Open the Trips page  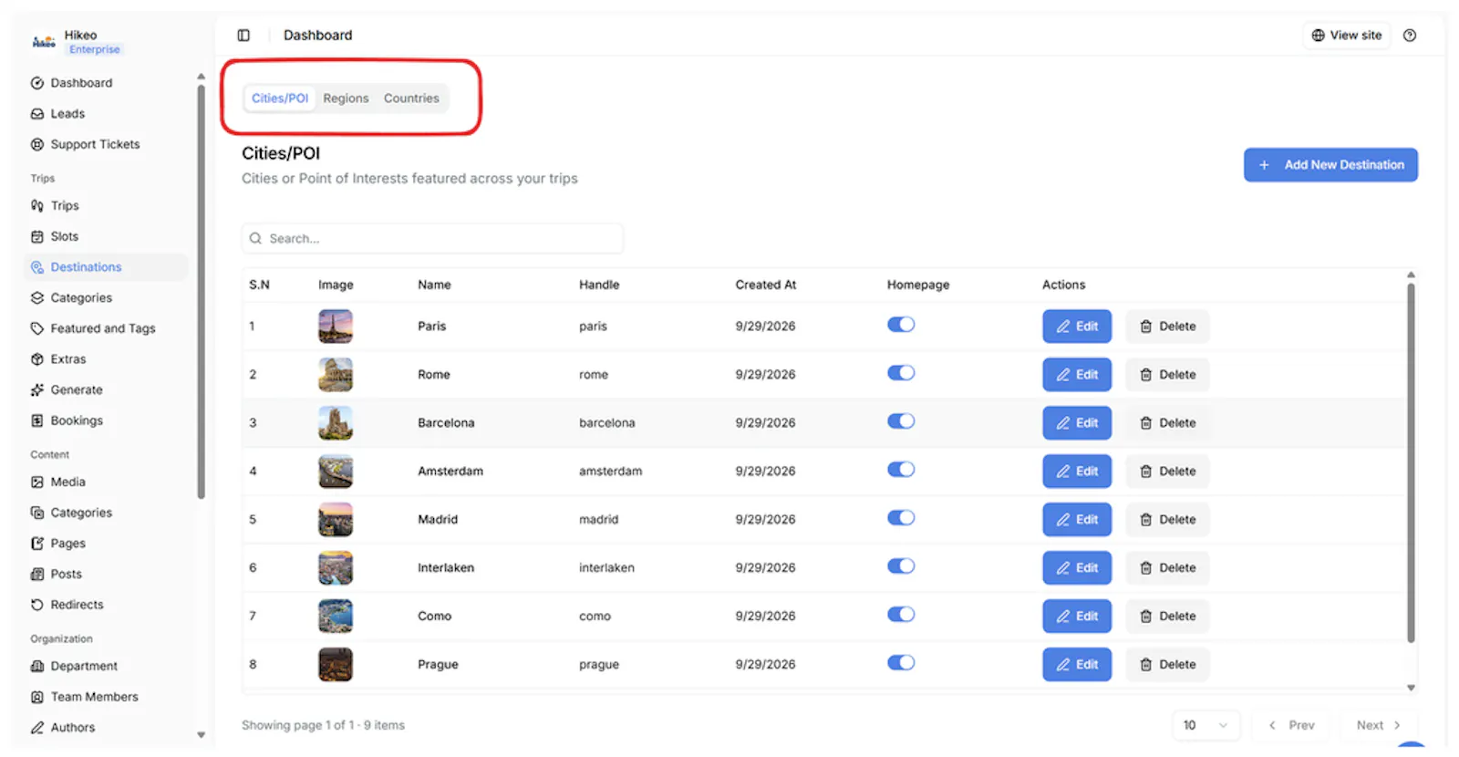point(56,206)
